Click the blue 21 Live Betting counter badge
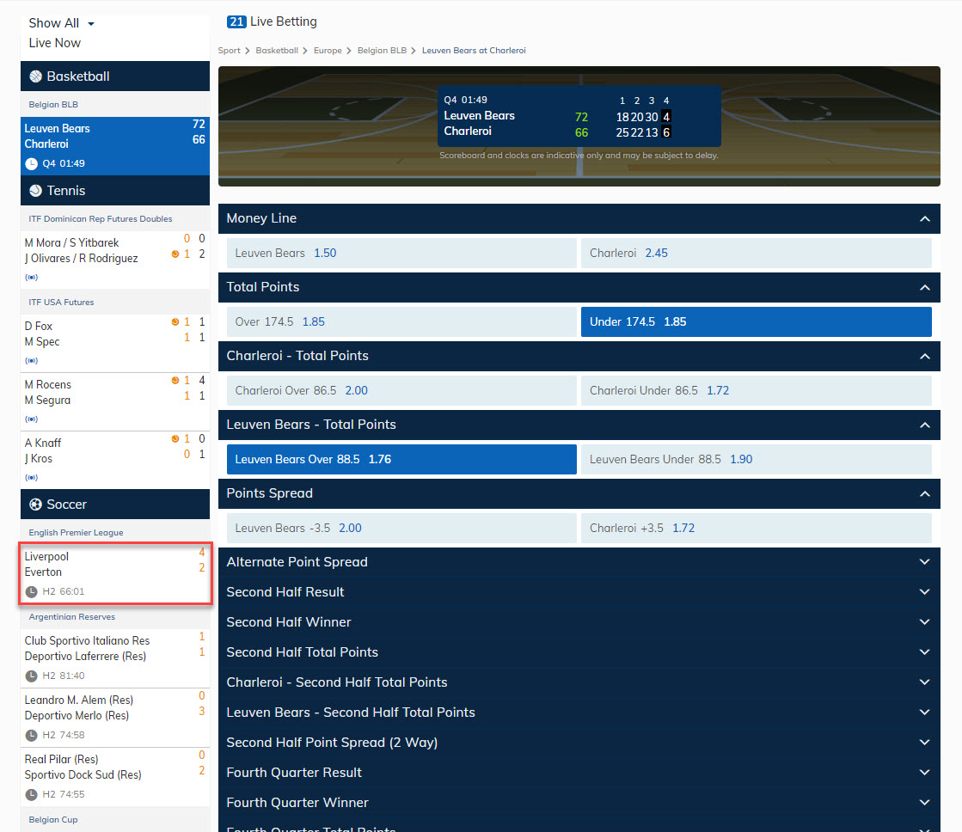 (236, 21)
